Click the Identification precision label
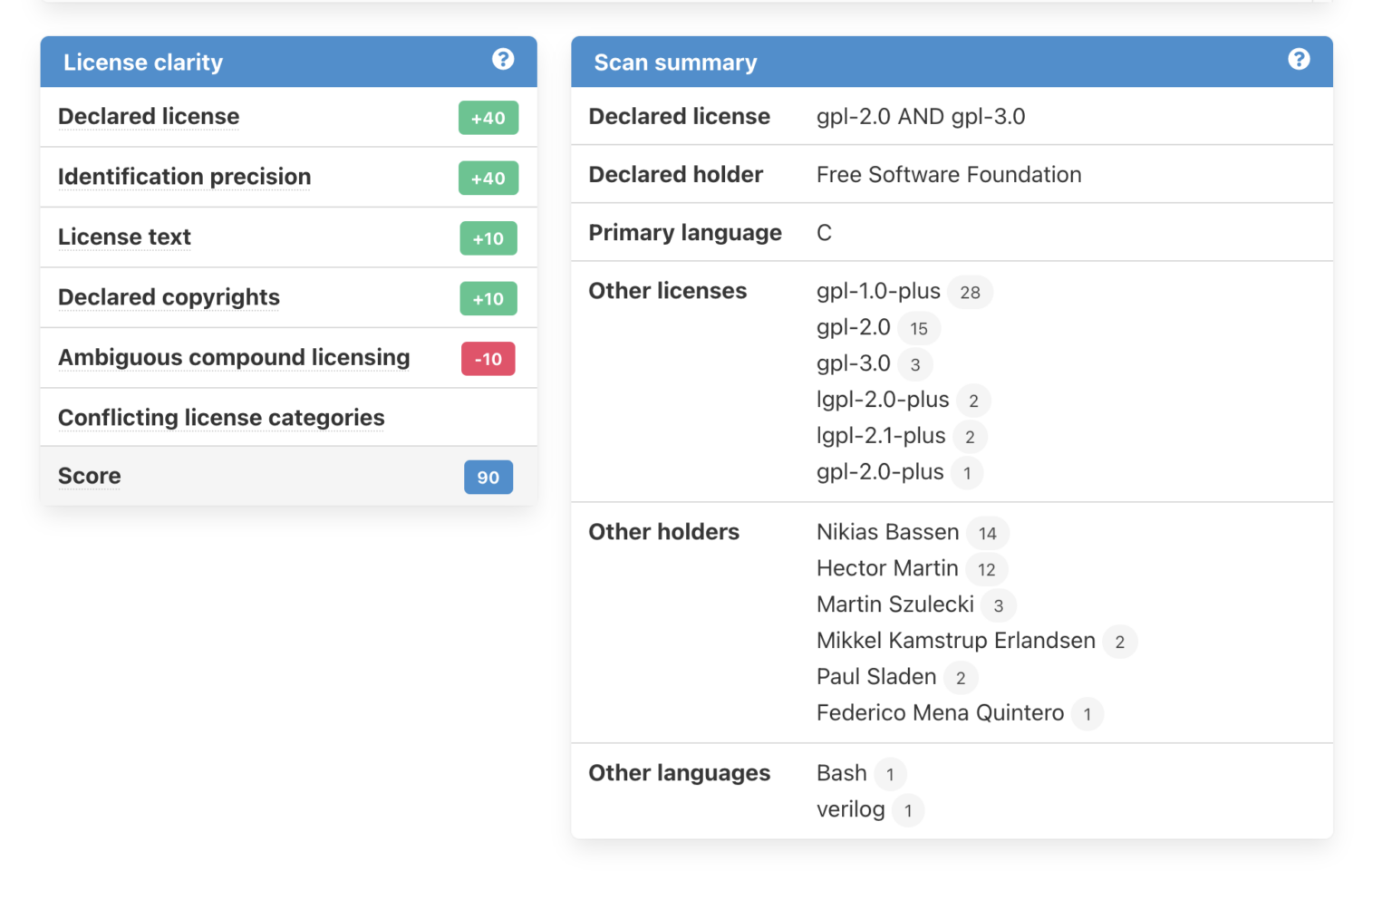Viewport: 1392px width, 899px height. pos(184,177)
